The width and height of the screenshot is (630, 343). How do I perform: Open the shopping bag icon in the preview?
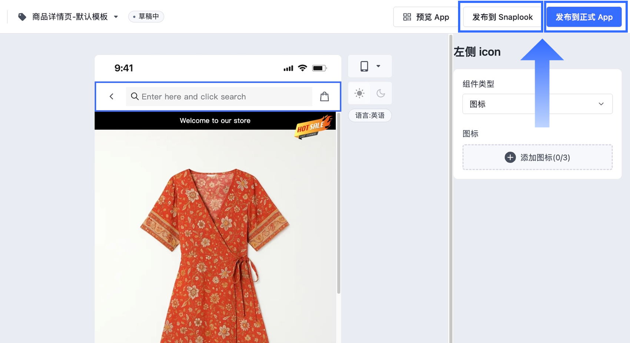pos(325,97)
